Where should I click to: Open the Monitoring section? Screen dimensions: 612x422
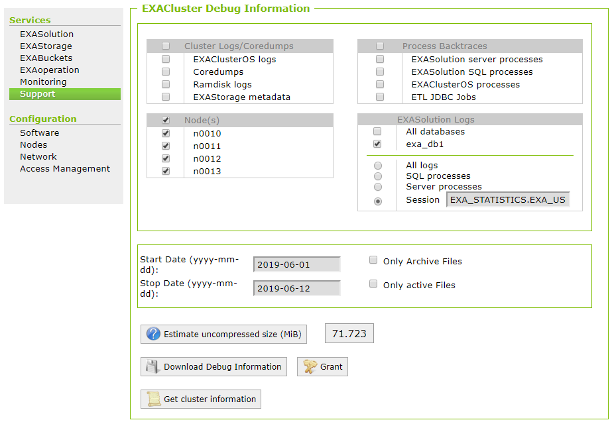point(43,82)
